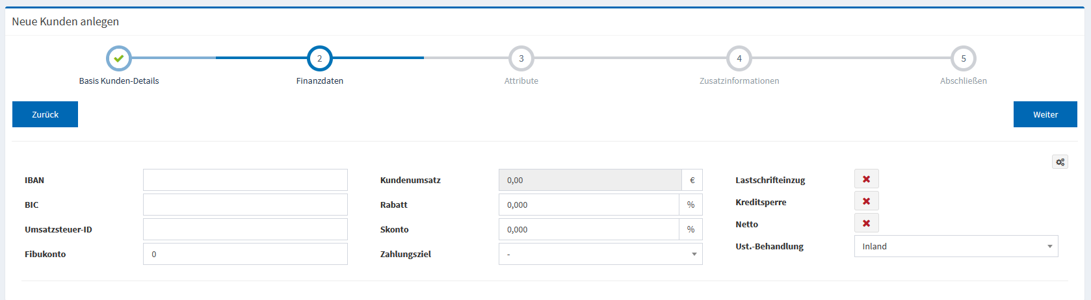The image size is (1091, 300).
Task: Click into the IBAN input field
Action: click(245, 181)
